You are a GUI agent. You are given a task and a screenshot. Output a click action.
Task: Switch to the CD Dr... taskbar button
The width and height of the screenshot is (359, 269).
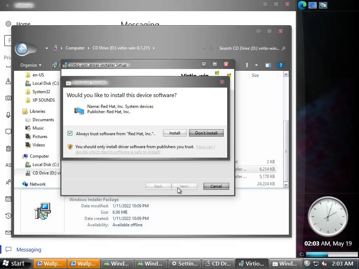(218, 263)
